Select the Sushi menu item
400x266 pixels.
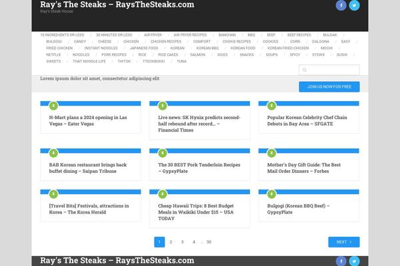pos(342,55)
